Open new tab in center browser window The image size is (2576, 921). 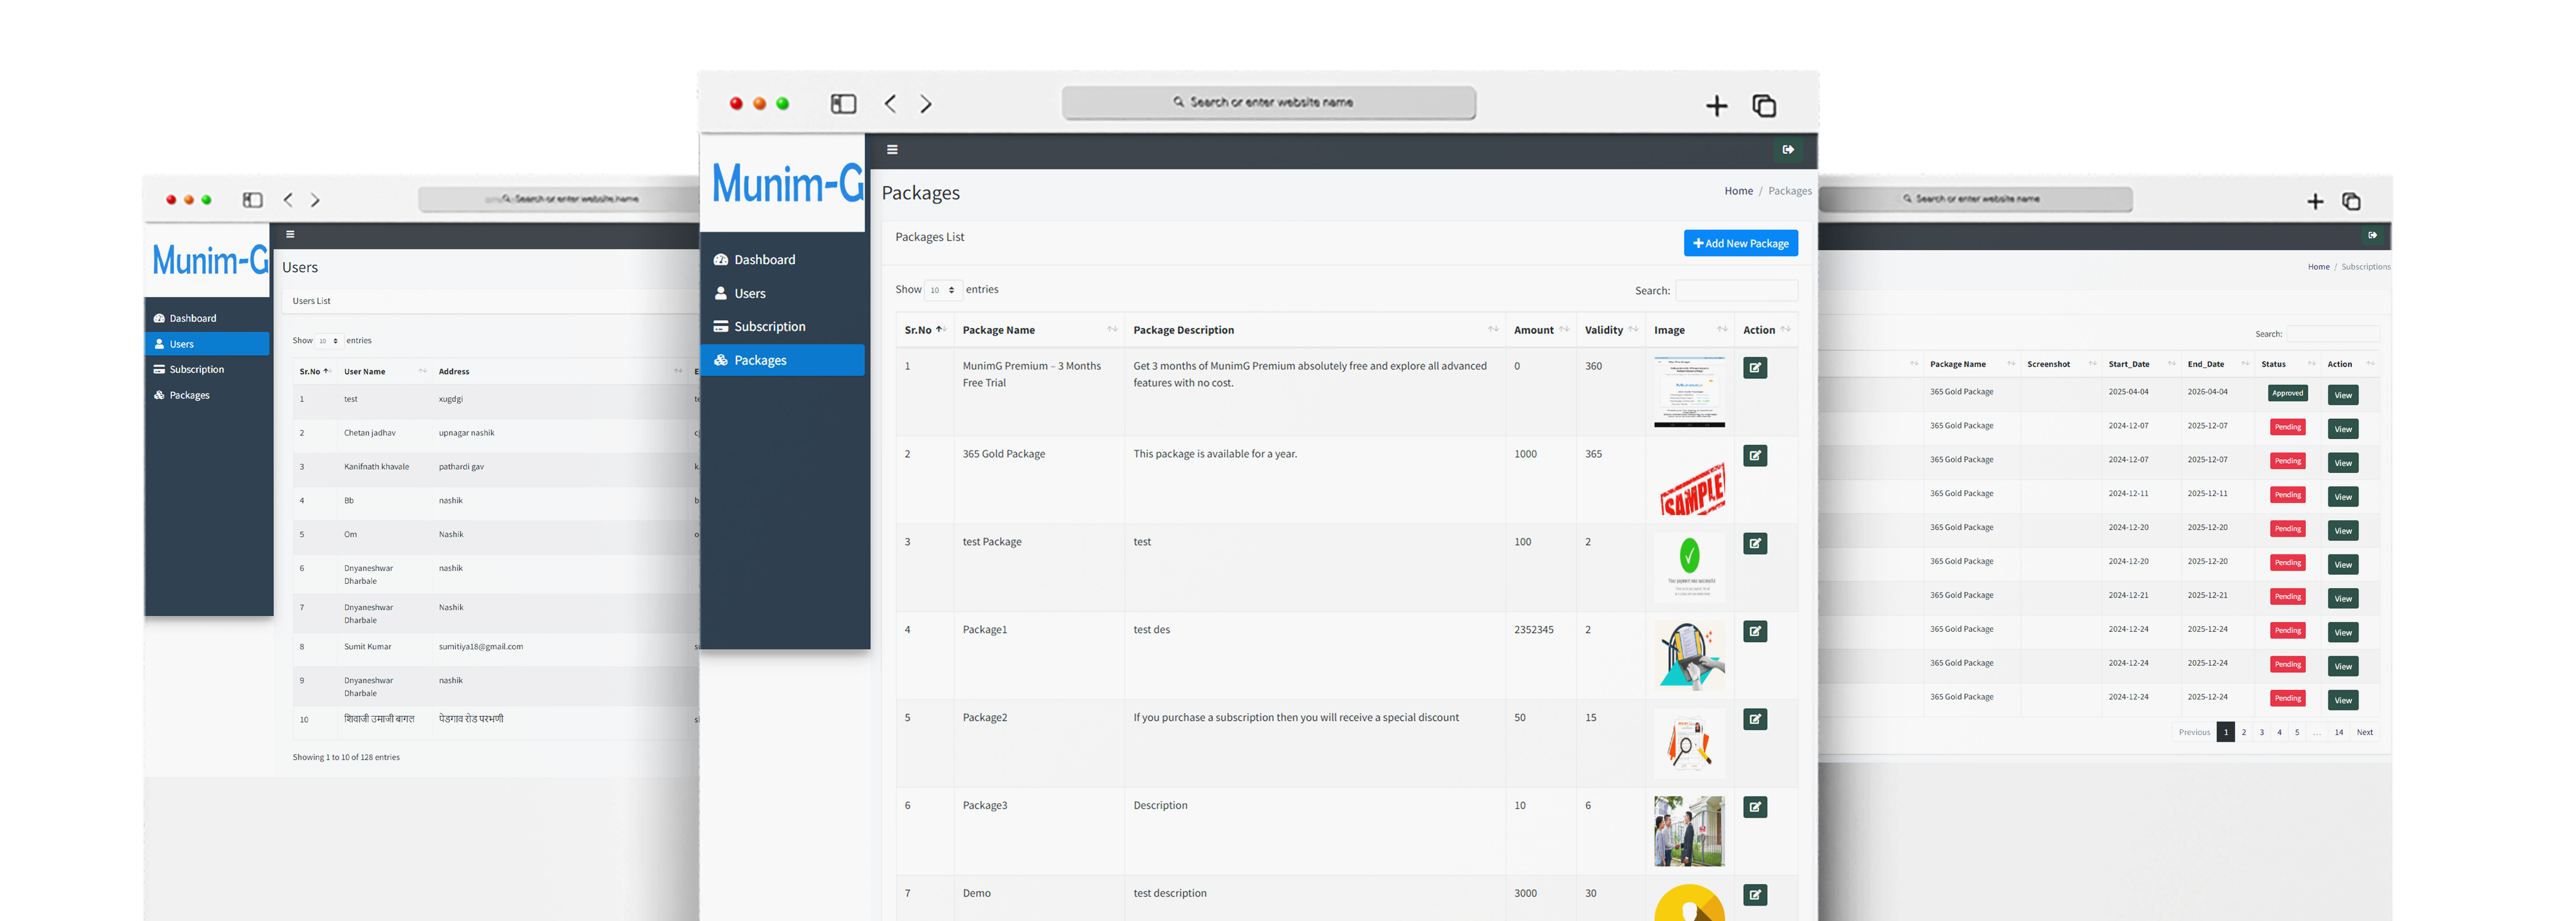point(1716,106)
